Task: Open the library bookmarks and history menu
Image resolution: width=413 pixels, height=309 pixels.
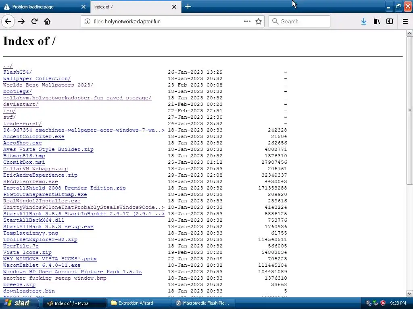Action: coord(377,21)
